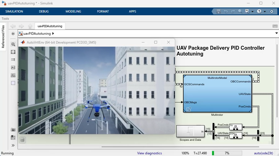
Task: Click the Back navigation arrow
Action: (13, 26)
